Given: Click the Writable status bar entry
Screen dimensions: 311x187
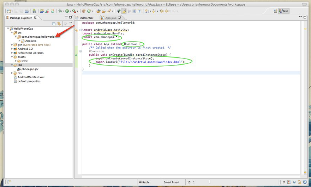Looking at the screenshot, I should coord(144,182).
